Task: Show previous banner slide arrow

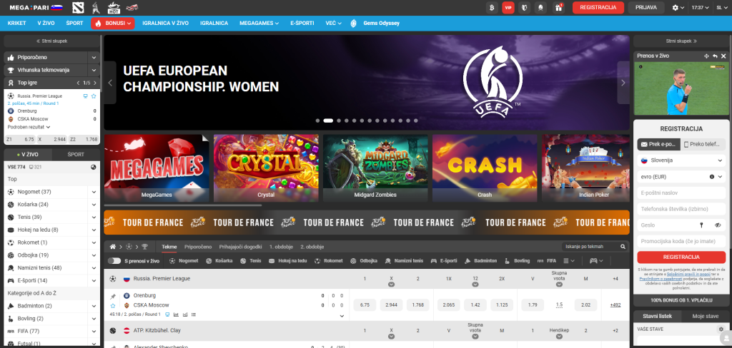Action: coord(110,83)
